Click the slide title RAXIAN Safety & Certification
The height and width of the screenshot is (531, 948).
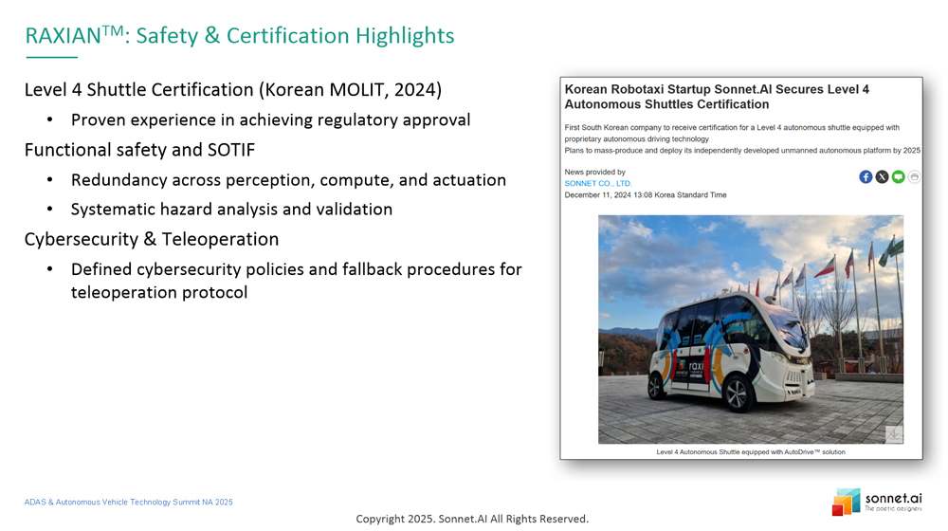[240, 36]
